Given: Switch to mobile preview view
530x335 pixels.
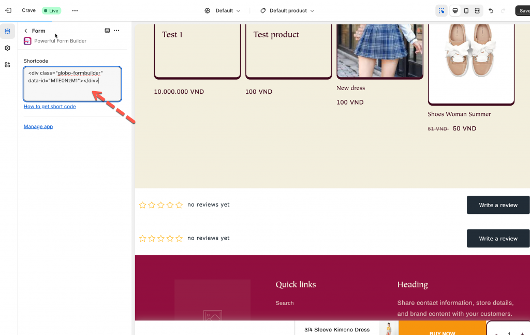Looking at the screenshot, I should click(466, 11).
